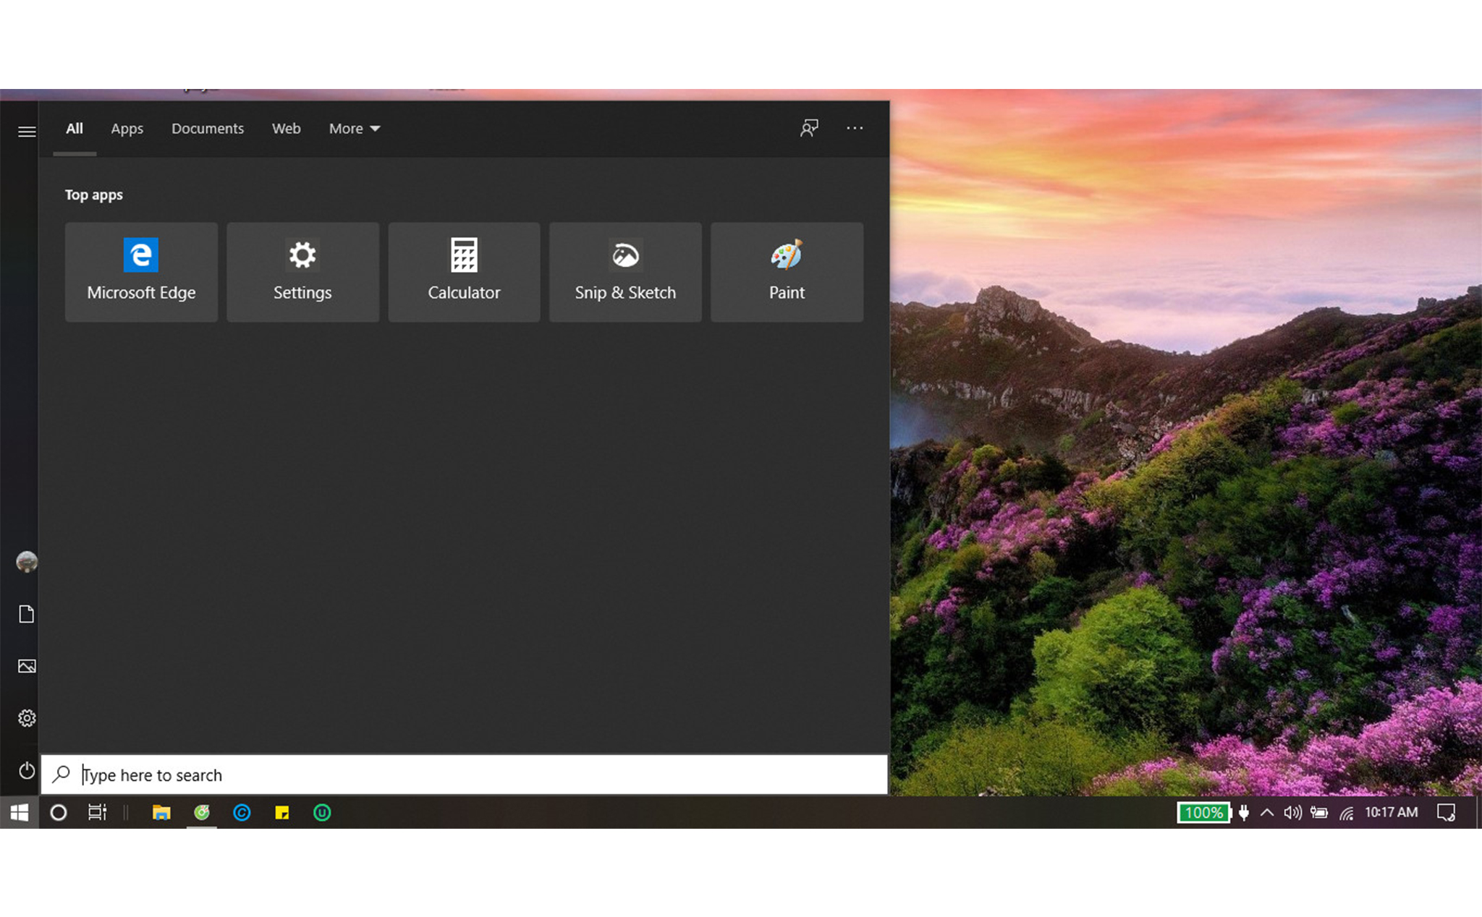The height and width of the screenshot is (917, 1482).
Task: Expand the More filter dropdown
Action: [x=354, y=129]
